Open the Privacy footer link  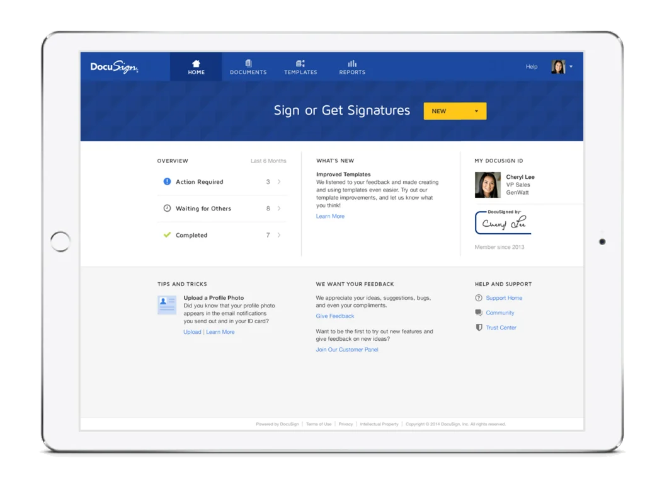pyautogui.click(x=346, y=424)
